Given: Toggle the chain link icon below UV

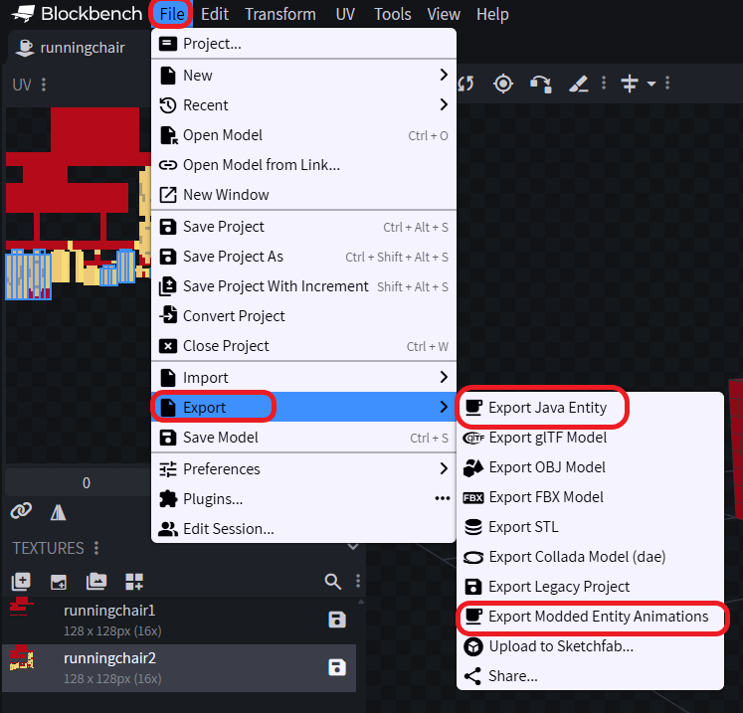Looking at the screenshot, I should pyautogui.click(x=21, y=511).
